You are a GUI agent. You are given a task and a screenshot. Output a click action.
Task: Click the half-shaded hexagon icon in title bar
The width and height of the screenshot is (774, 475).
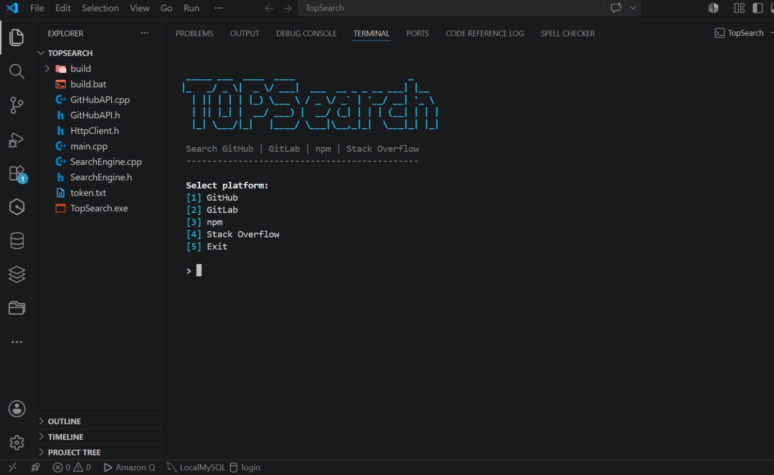click(x=714, y=8)
